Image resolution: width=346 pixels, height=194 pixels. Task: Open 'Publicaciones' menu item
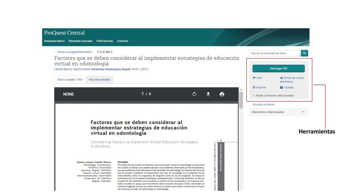105,41
